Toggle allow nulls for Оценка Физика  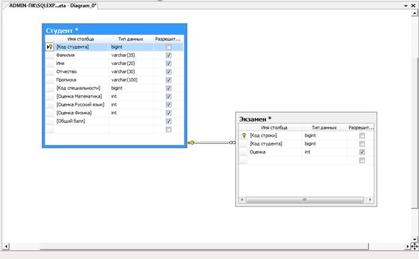coord(168,113)
